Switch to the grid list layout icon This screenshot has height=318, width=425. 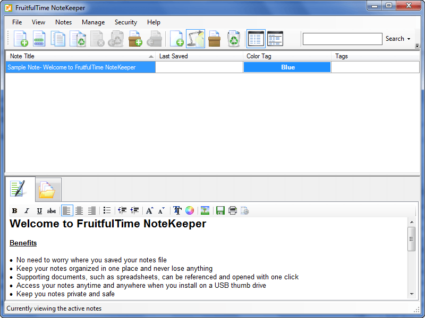coord(256,39)
